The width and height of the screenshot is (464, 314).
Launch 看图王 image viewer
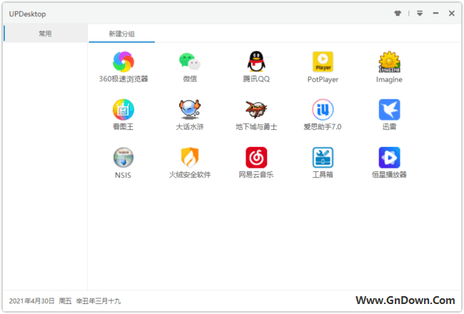coord(123,109)
